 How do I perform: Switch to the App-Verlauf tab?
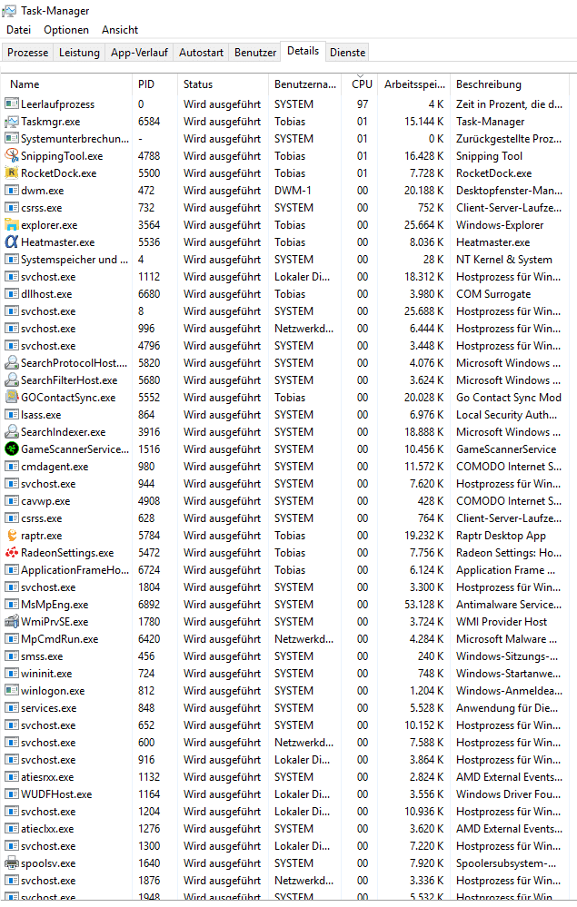[139, 53]
